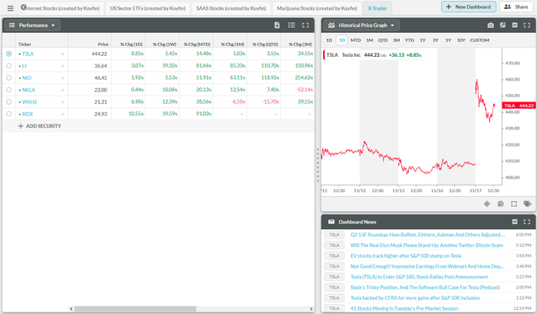Image resolution: width=537 pixels, height=314 pixels.
Task: Open news 'Q3 13F Roundup' headline
Action: [x=427, y=235]
